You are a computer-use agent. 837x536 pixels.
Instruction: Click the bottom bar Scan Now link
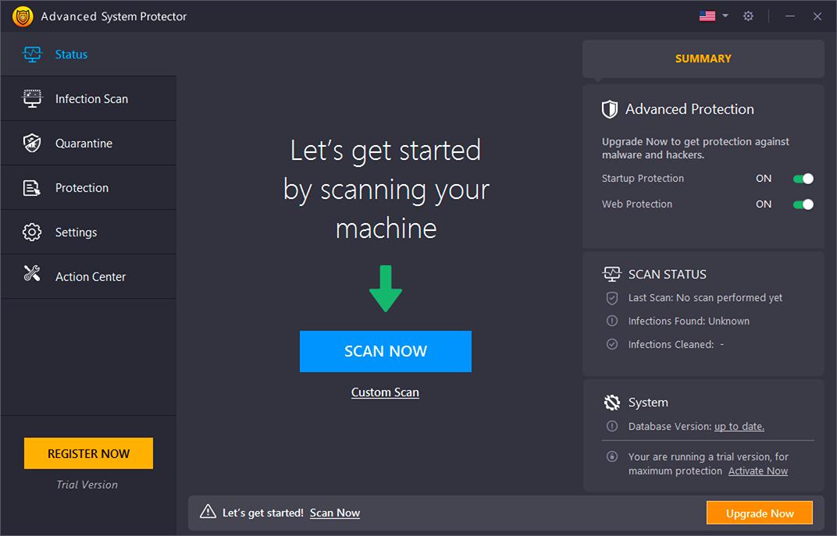pos(334,513)
